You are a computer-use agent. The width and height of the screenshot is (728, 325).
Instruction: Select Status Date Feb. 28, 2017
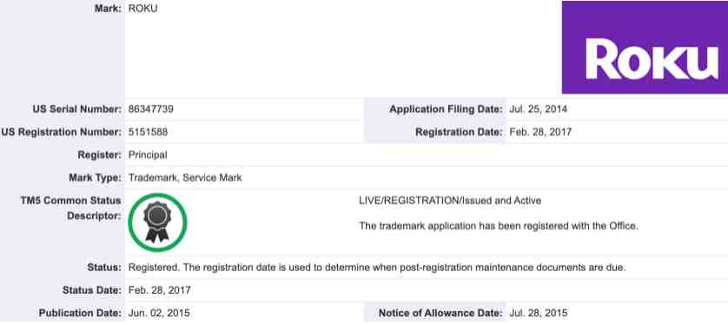pyautogui.click(x=160, y=290)
